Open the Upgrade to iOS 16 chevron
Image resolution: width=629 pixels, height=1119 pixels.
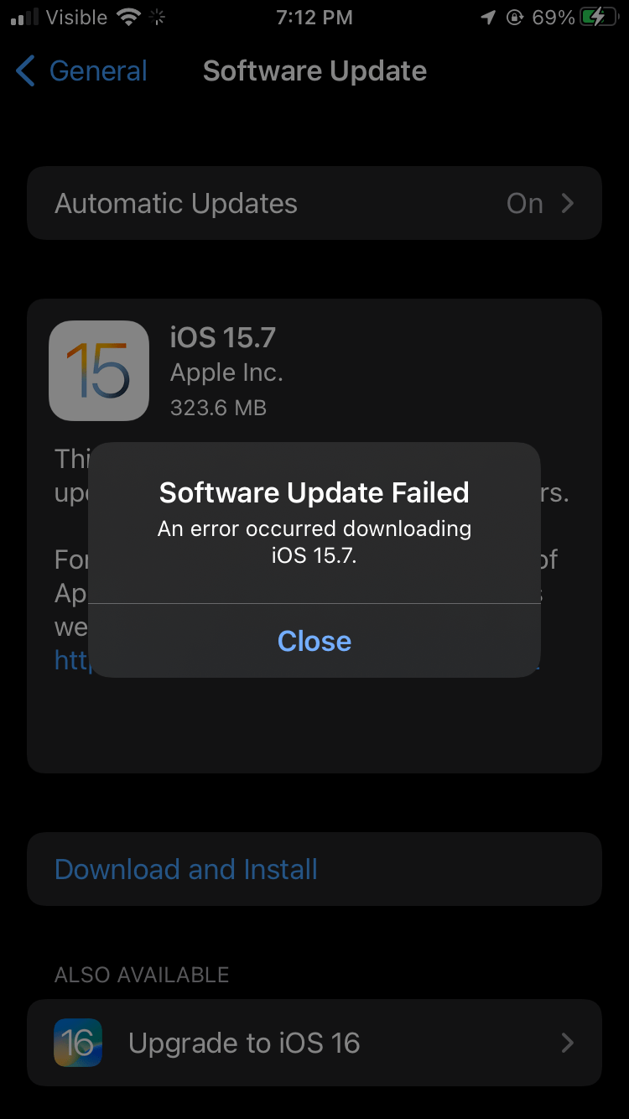tap(568, 1043)
